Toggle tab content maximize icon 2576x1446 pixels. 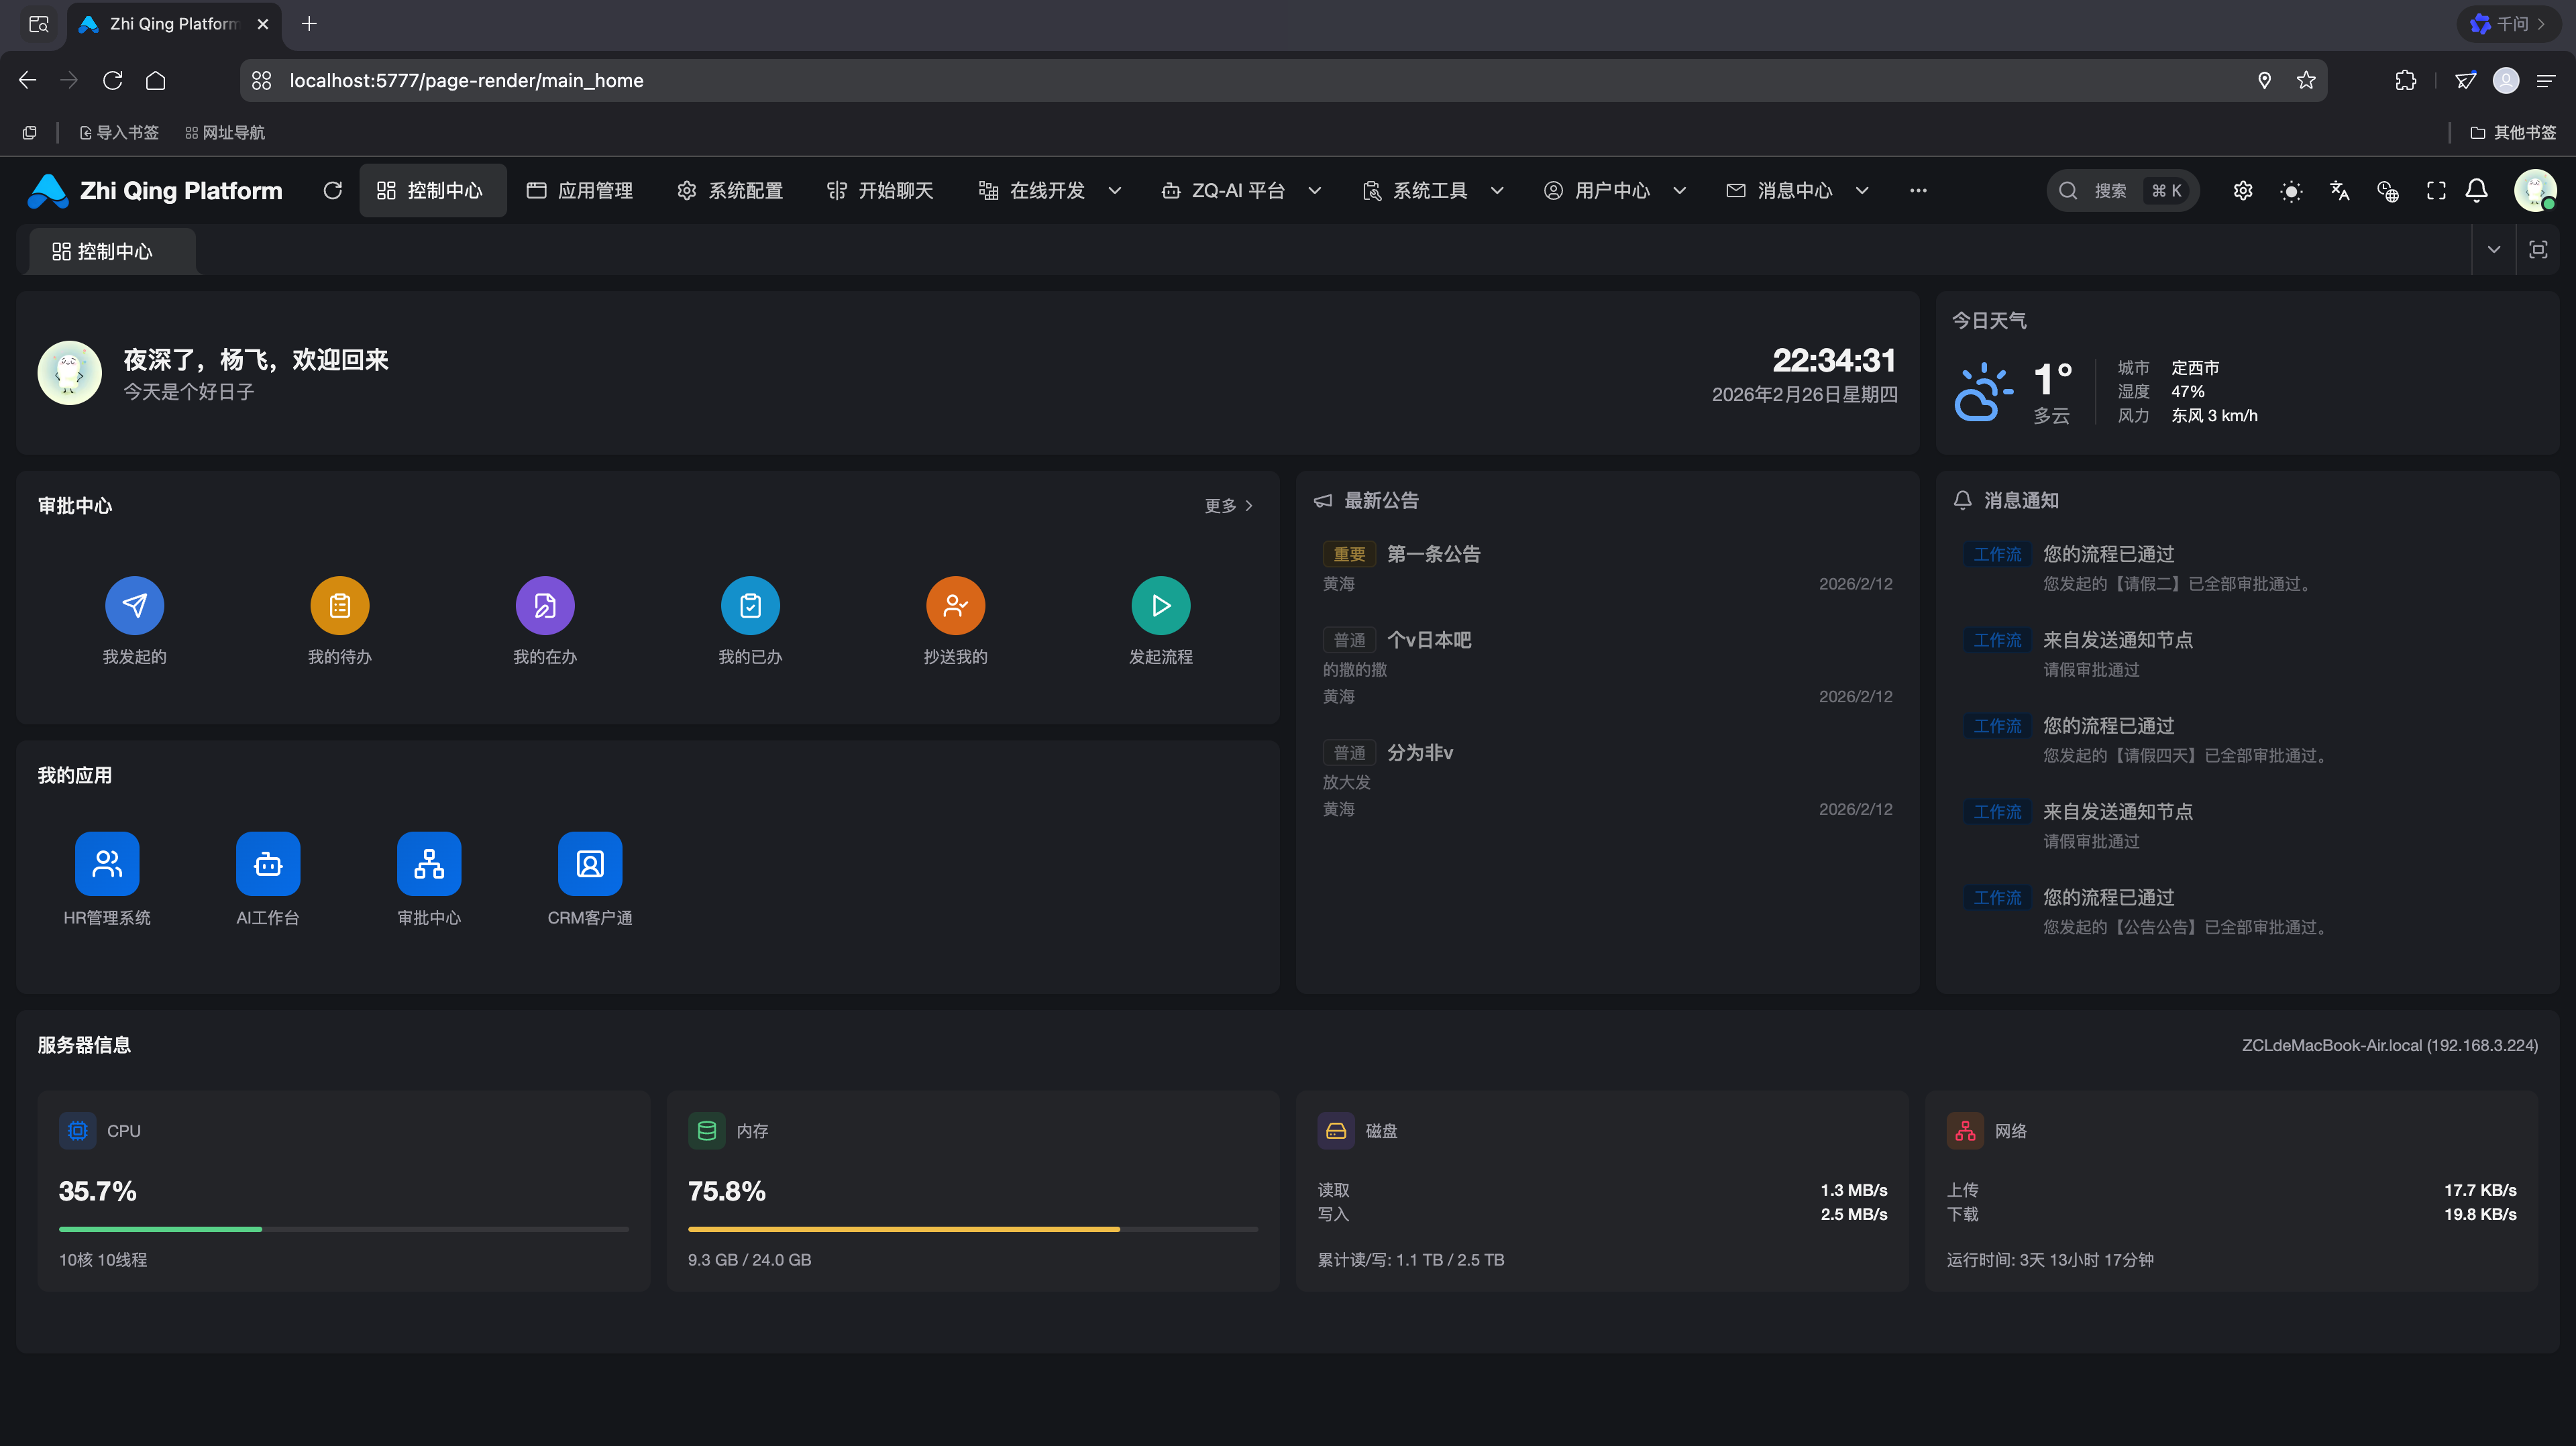click(2538, 250)
